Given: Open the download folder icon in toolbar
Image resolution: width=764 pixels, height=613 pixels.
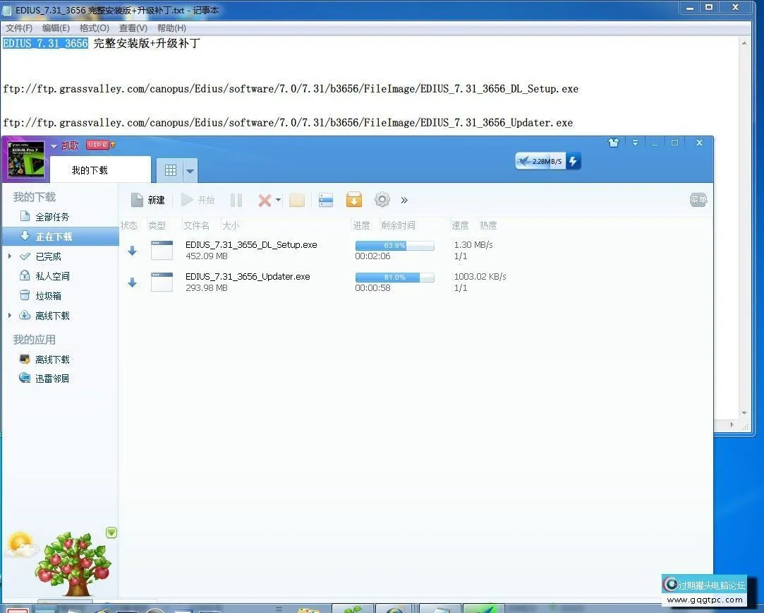Looking at the screenshot, I should pyautogui.click(x=297, y=200).
